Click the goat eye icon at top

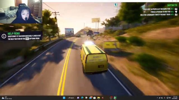tap(116, 5)
